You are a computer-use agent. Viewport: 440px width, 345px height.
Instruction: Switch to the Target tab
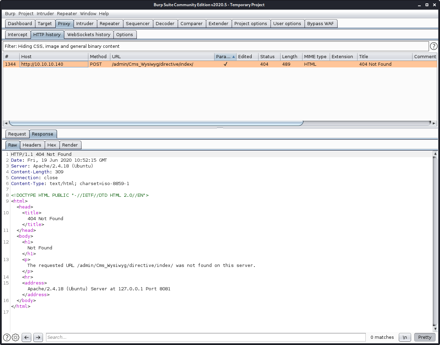(x=45, y=24)
